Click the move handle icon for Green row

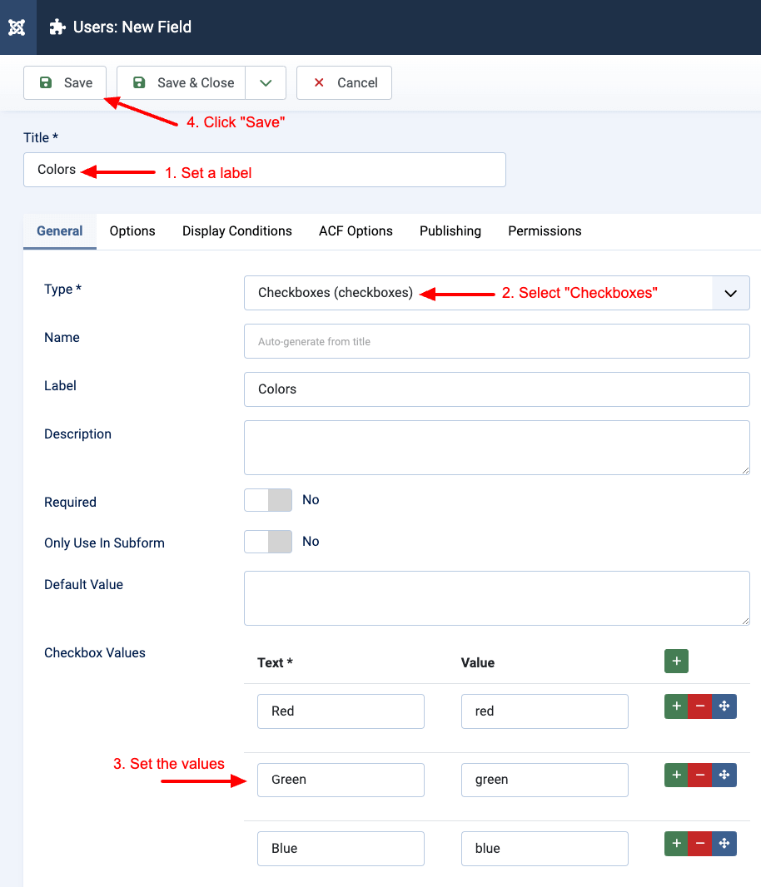click(x=724, y=775)
